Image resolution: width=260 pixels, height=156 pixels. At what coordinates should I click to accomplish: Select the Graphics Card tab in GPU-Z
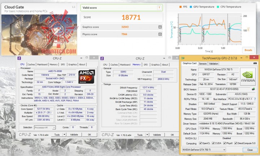[x=190, y=63]
